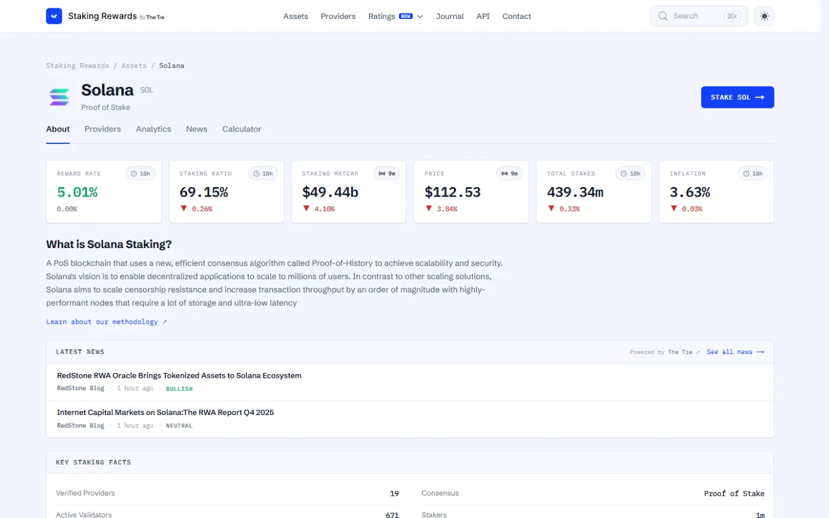Open RedStone RWA Oracle news article
This screenshot has width=829, height=518.
tap(179, 375)
